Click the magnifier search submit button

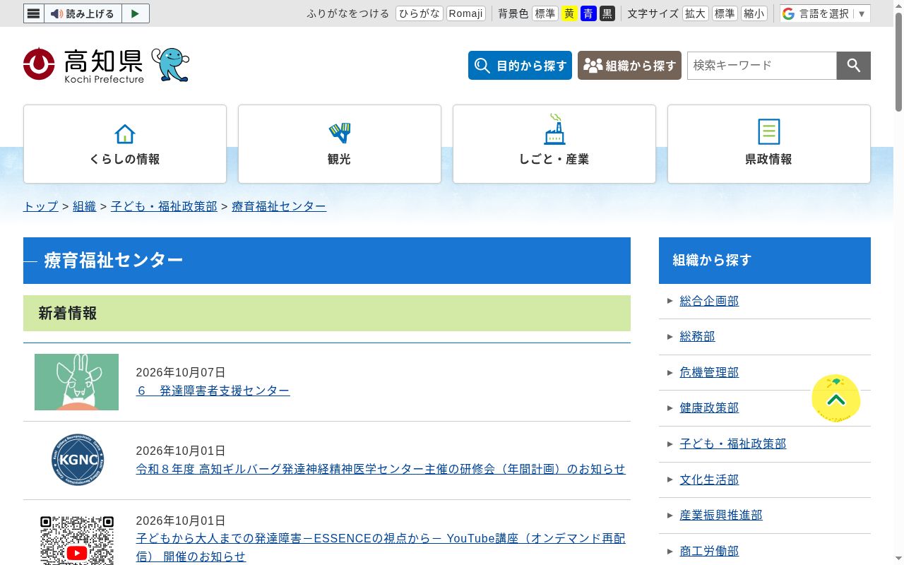click(x=854, y=66)
